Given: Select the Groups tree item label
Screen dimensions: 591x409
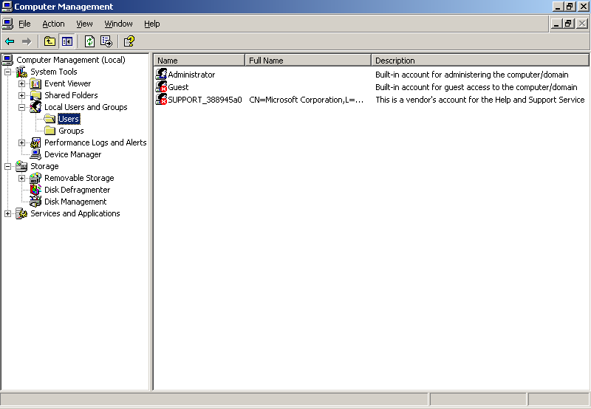Looking at the screenshot, I should click(71, 131).
